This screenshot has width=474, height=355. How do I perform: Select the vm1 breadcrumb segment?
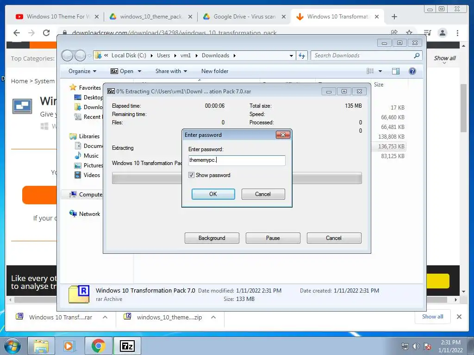(186, 55)
